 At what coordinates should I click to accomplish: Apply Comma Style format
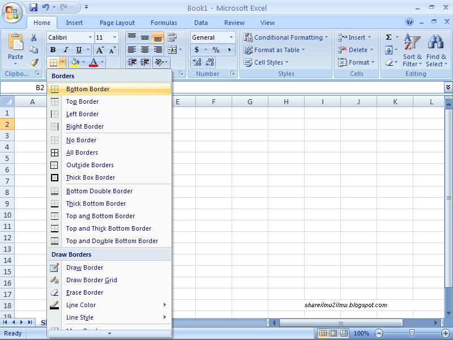coord(229,50)
